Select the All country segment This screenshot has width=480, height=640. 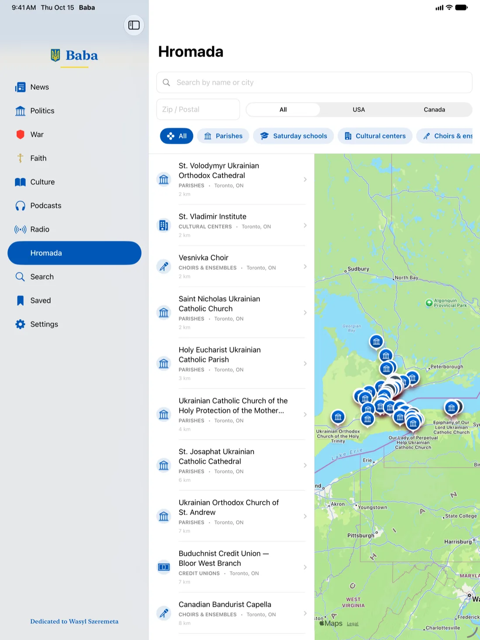click(x=283, y=110)
